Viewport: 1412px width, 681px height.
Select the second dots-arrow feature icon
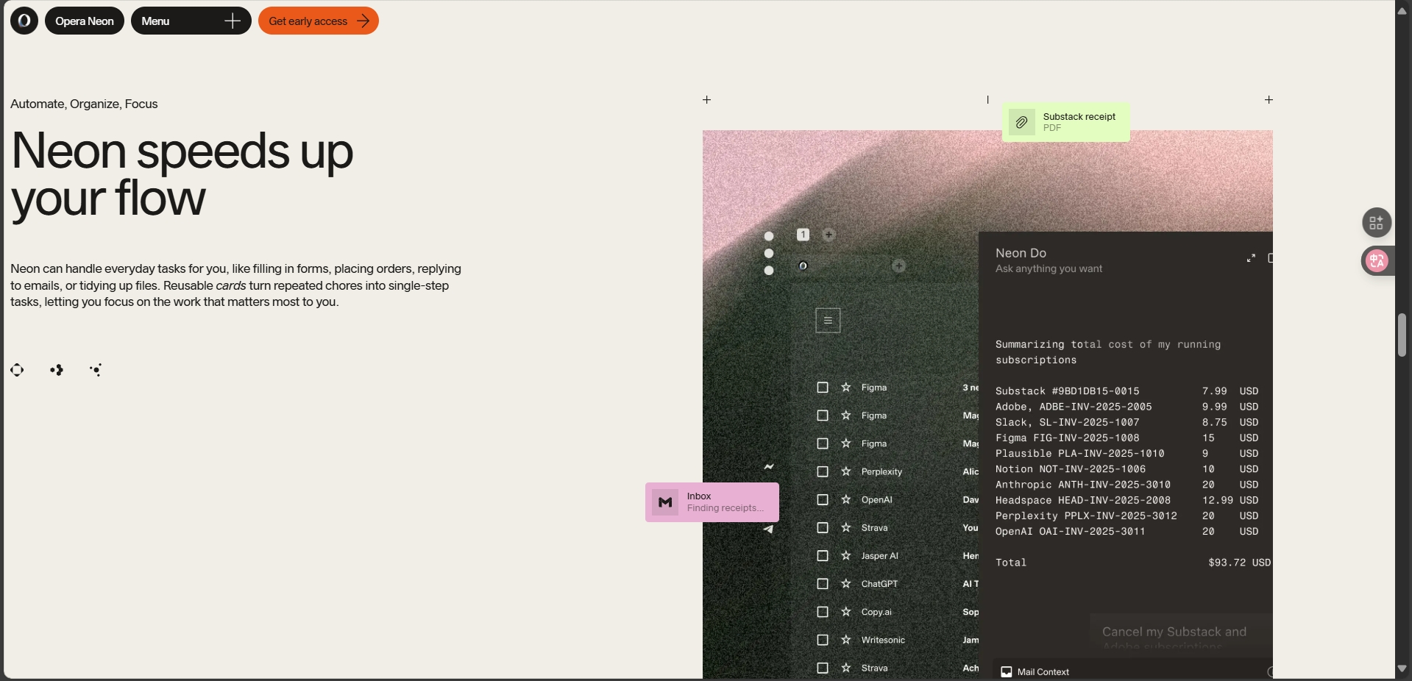(57, 370)
